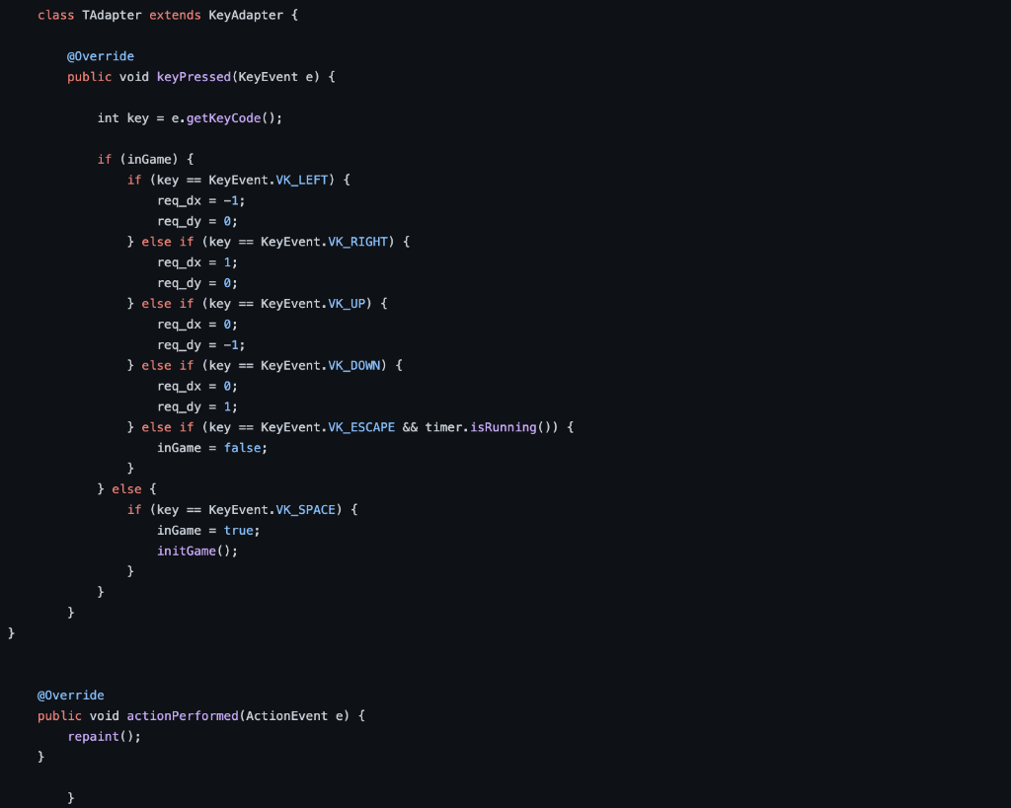The height and width of the screenshot is (808, 1011).
Task: Click the true keyword assigned to inGame
Action: pos(237,530)
